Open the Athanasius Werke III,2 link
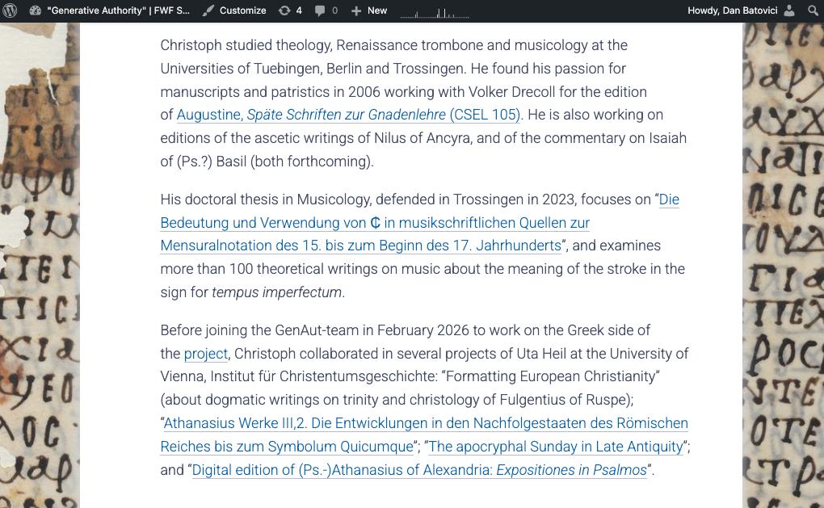Viewport: 824px width, 508px height. click(426, 423)
